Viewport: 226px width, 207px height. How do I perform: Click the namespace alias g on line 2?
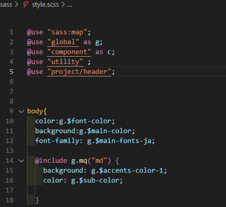pos(97,43)
